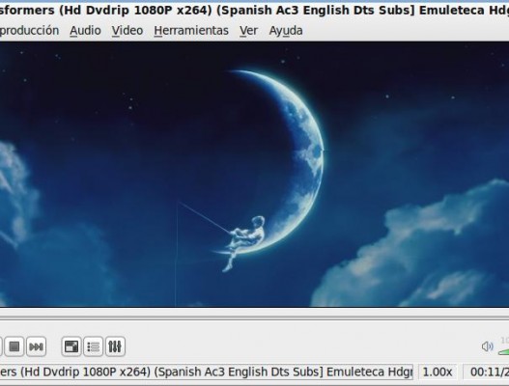The image size is (509, 386).
Task: Skip to next media track
Action: click(36, 346)
